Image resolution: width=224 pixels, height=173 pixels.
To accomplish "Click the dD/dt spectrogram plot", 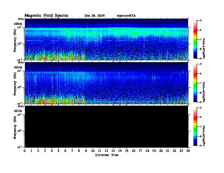I will coord(106,83).
